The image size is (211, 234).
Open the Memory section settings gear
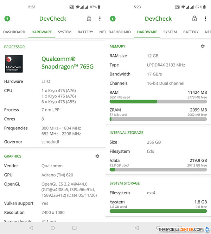203,46
